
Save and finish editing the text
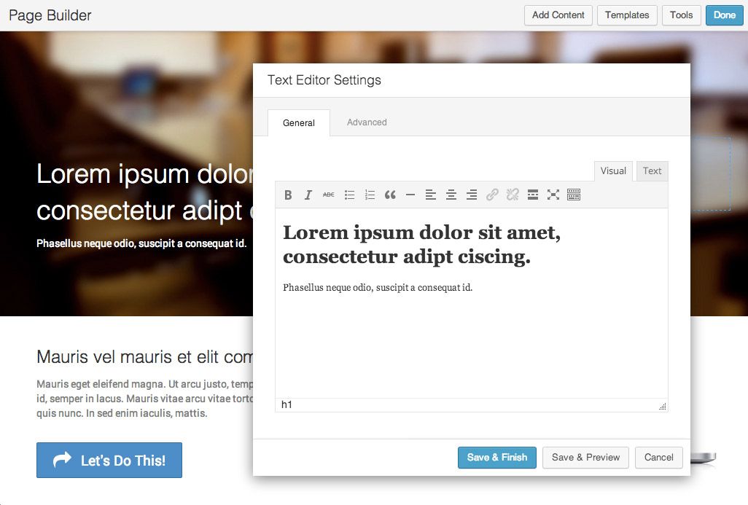click(x=496, y=458)
